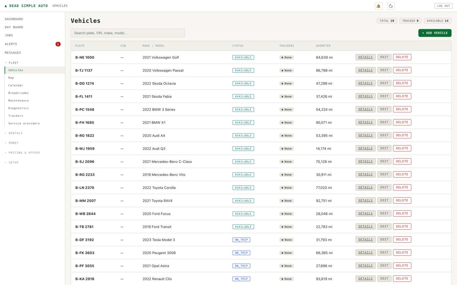The image size is (457, 285).
Task: Delete the B-FH 1685 BMW X1
Action: (x=402, y=122)
